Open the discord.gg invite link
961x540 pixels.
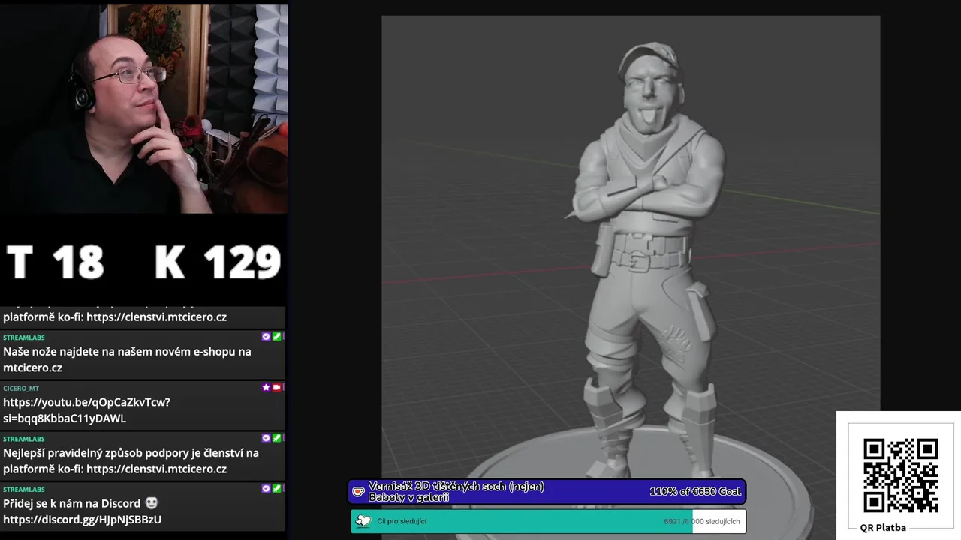[x=82, y=519]
